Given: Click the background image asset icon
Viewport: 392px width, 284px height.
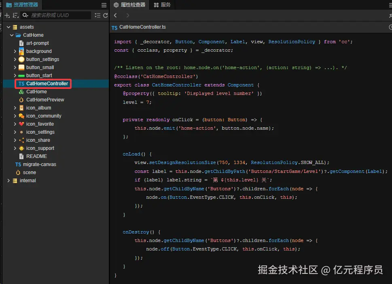Looking at the screenshot, I should [21, 51].
